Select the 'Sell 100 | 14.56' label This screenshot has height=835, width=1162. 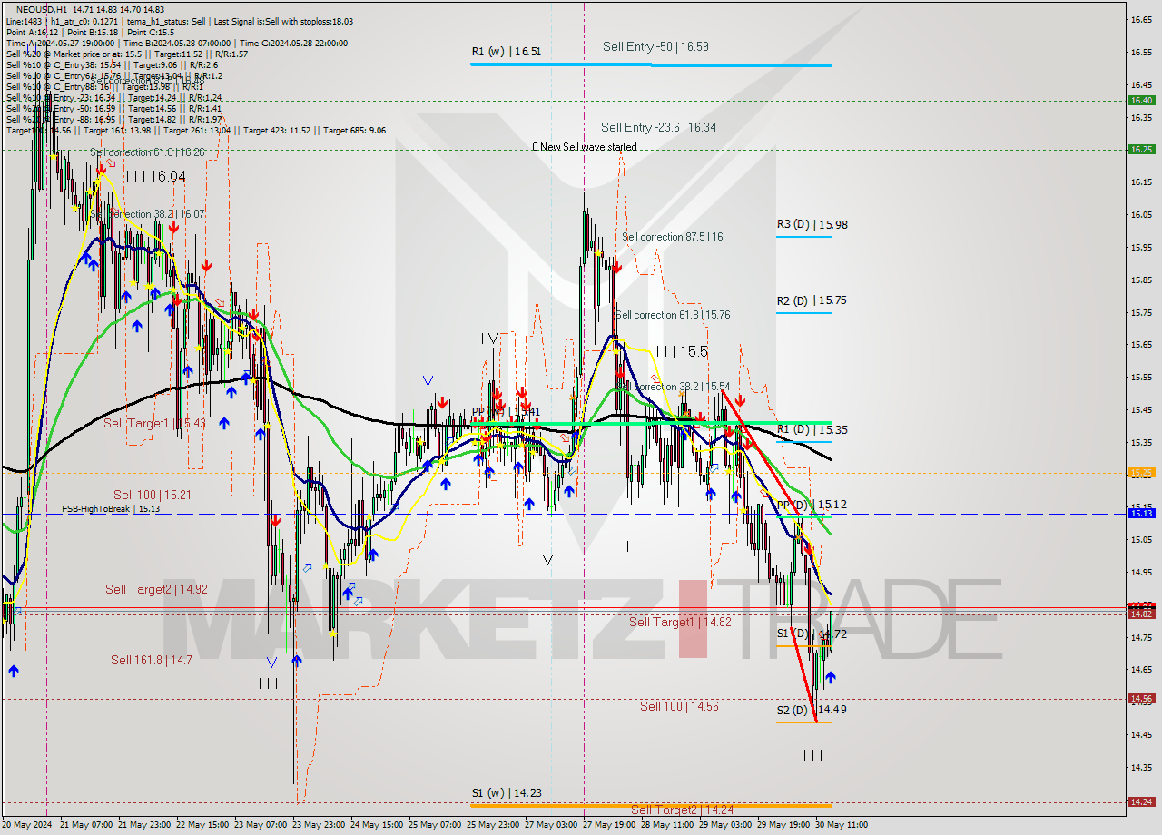coord(679,706)
